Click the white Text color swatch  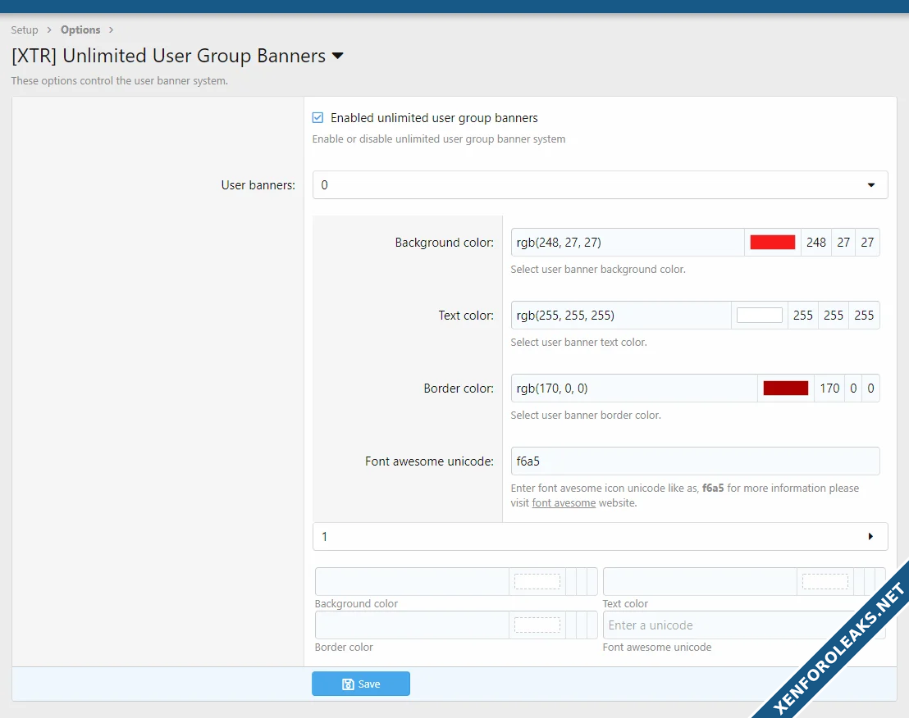click(x=759, y=316)
